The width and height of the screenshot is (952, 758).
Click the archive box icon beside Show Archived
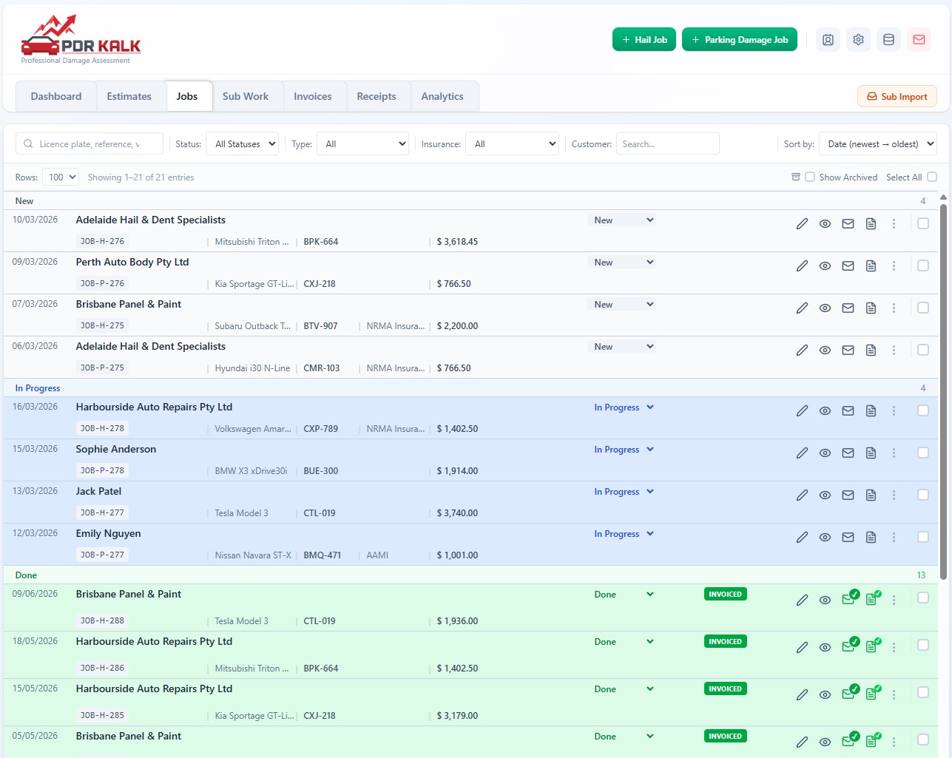[796, 177]
